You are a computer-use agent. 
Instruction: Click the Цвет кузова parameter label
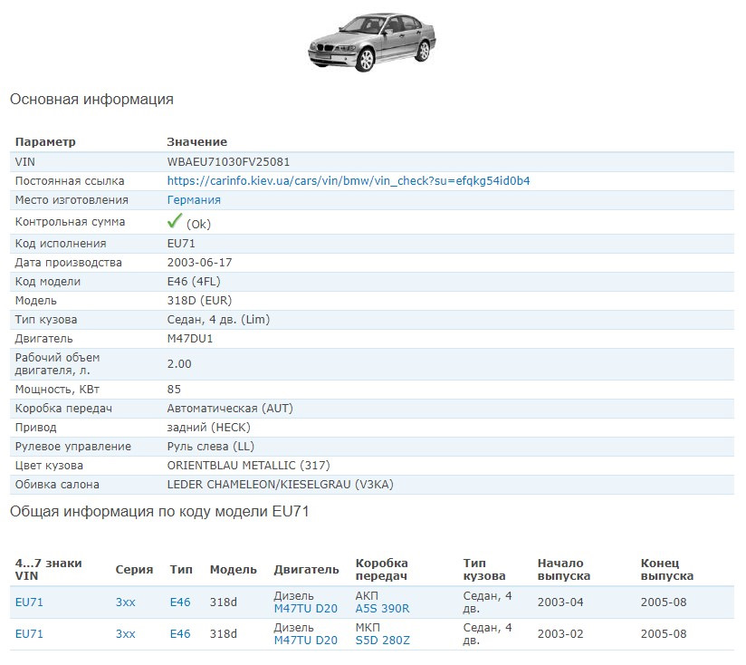49,466
